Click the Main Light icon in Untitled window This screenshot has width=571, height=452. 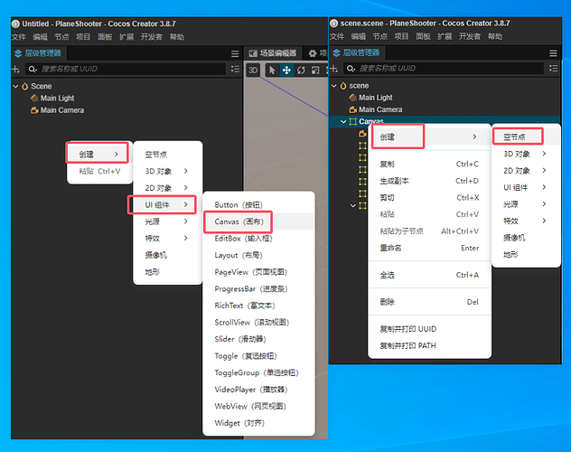pos(34,99)
